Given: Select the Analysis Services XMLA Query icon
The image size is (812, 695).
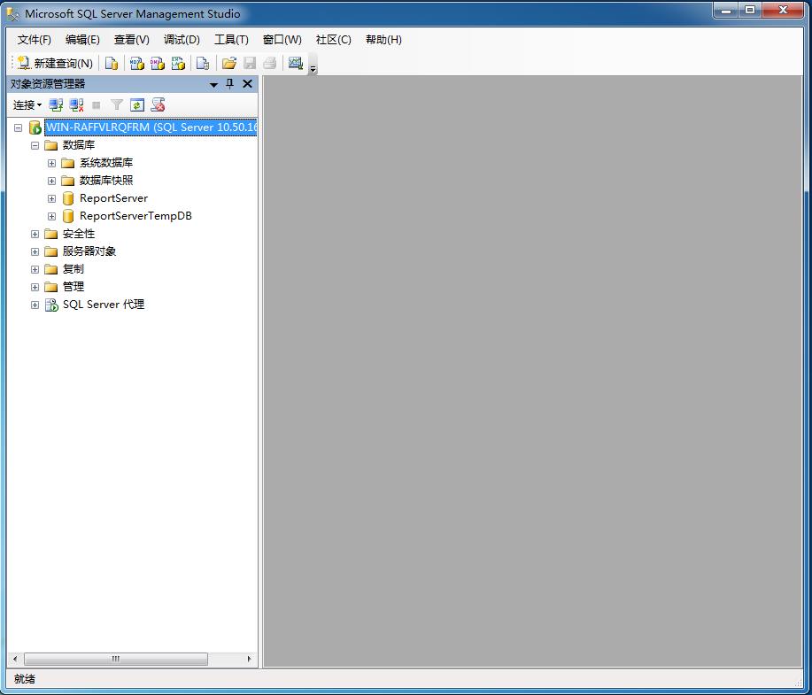Looking at the screenshot, I should tap(178, 63).
